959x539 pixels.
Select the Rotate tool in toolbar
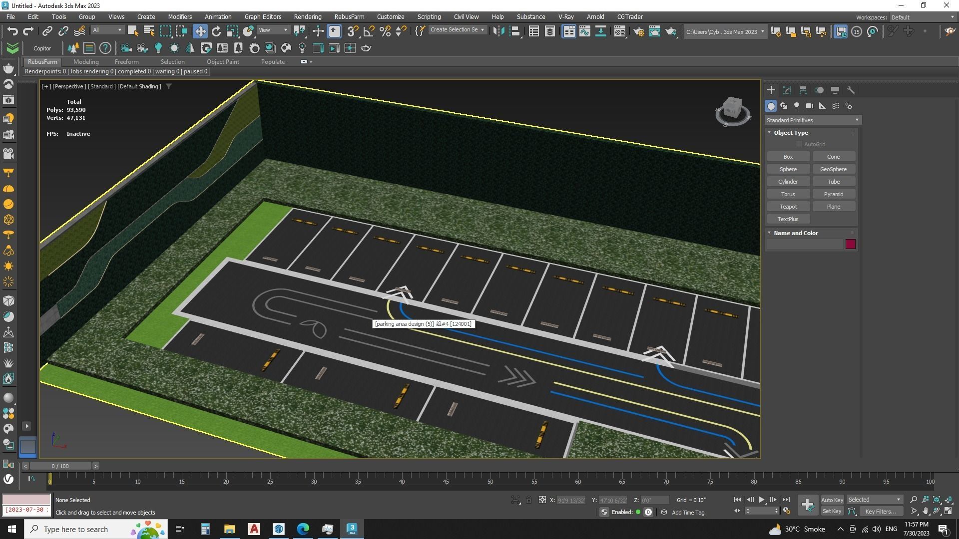(x=216, y=31)
